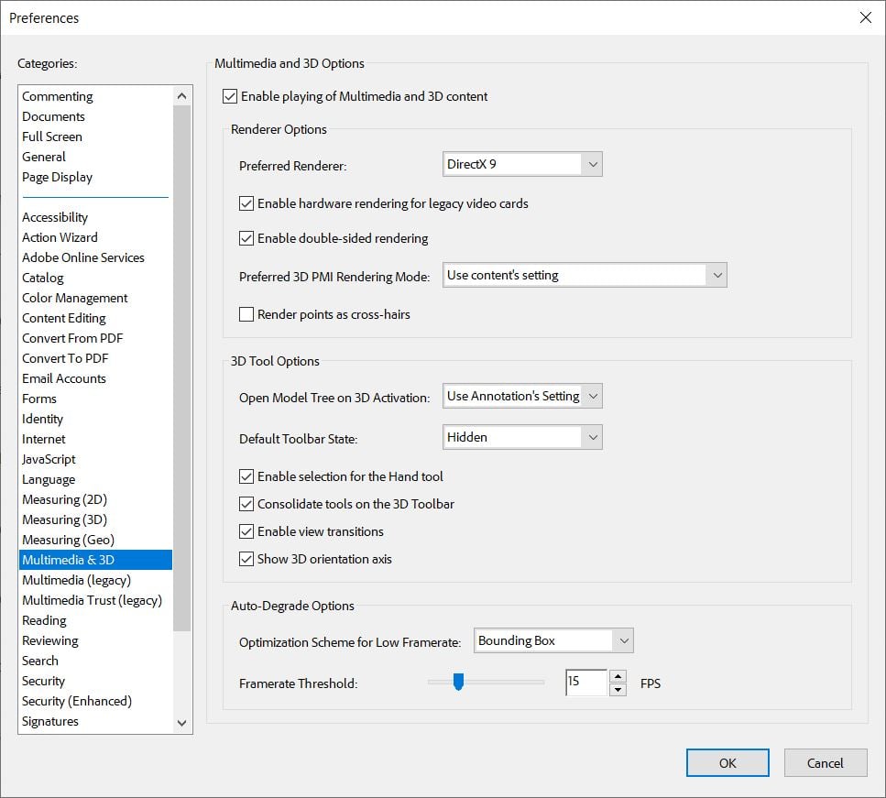Open the Open Model Tree on 3D Activation dropdown
This screenshot has width=886, height=798.
(x=592, y=395)
